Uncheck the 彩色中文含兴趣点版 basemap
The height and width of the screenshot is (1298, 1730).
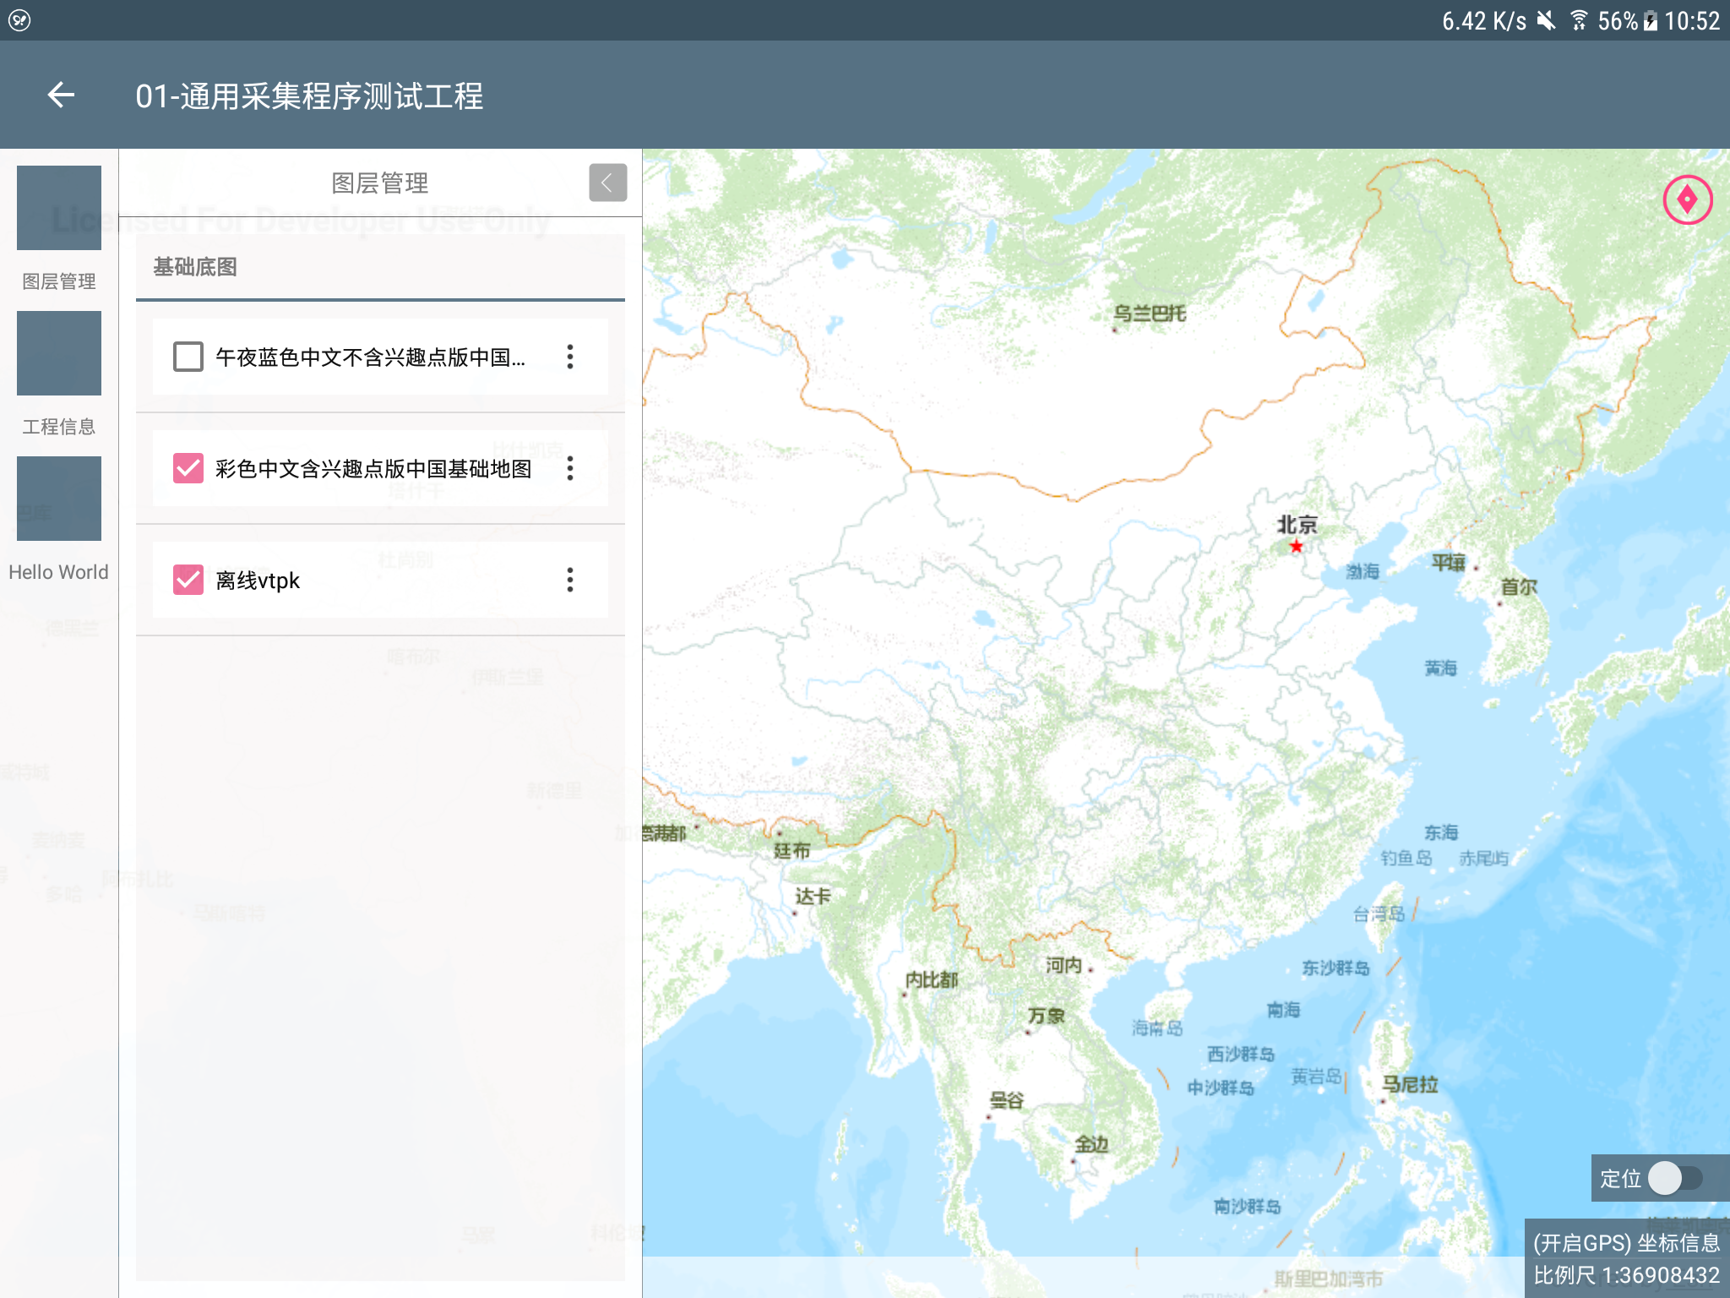(x=188, y=468)
